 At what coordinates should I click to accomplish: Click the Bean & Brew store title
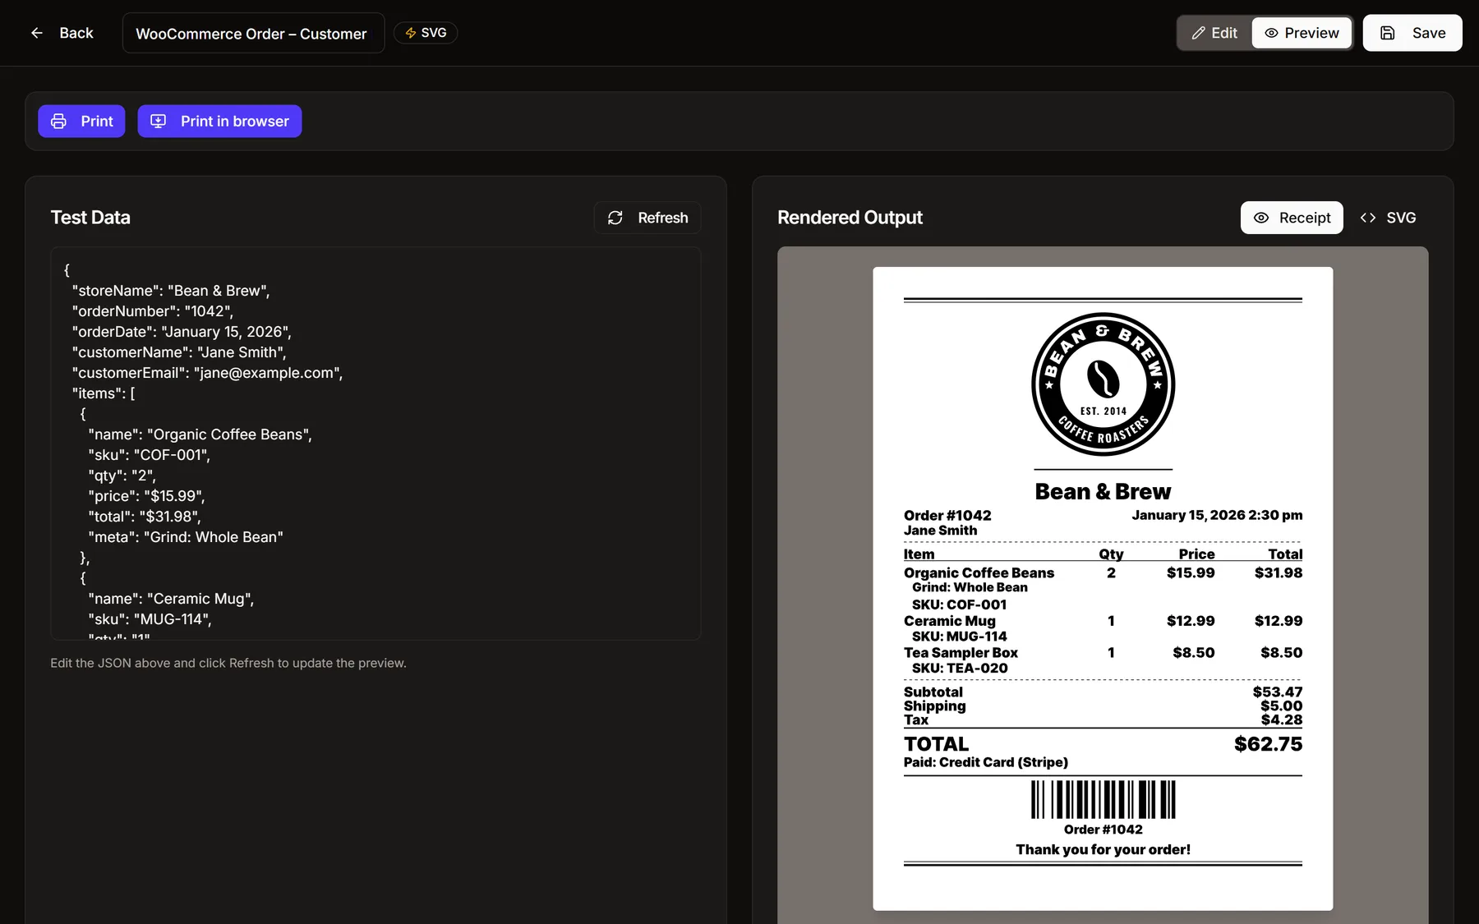(x=1103, y=491)
